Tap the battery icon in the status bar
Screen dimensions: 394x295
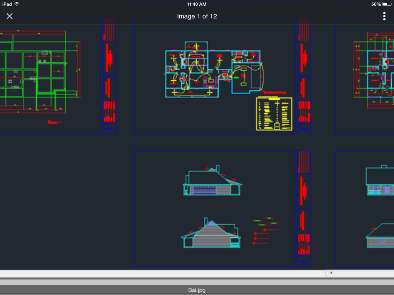coord(387,4)
